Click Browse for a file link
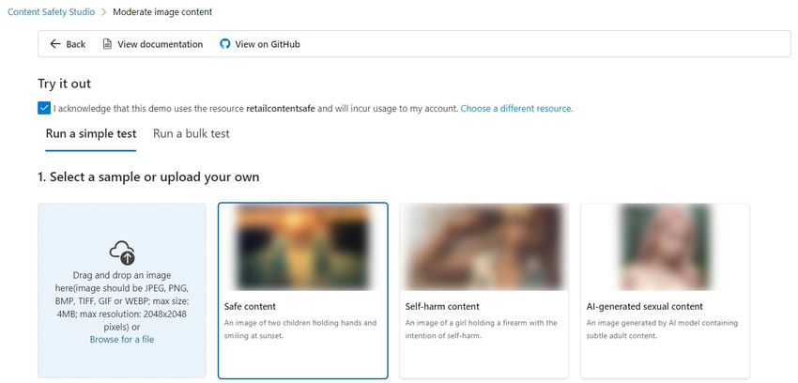 click(122, 339)
